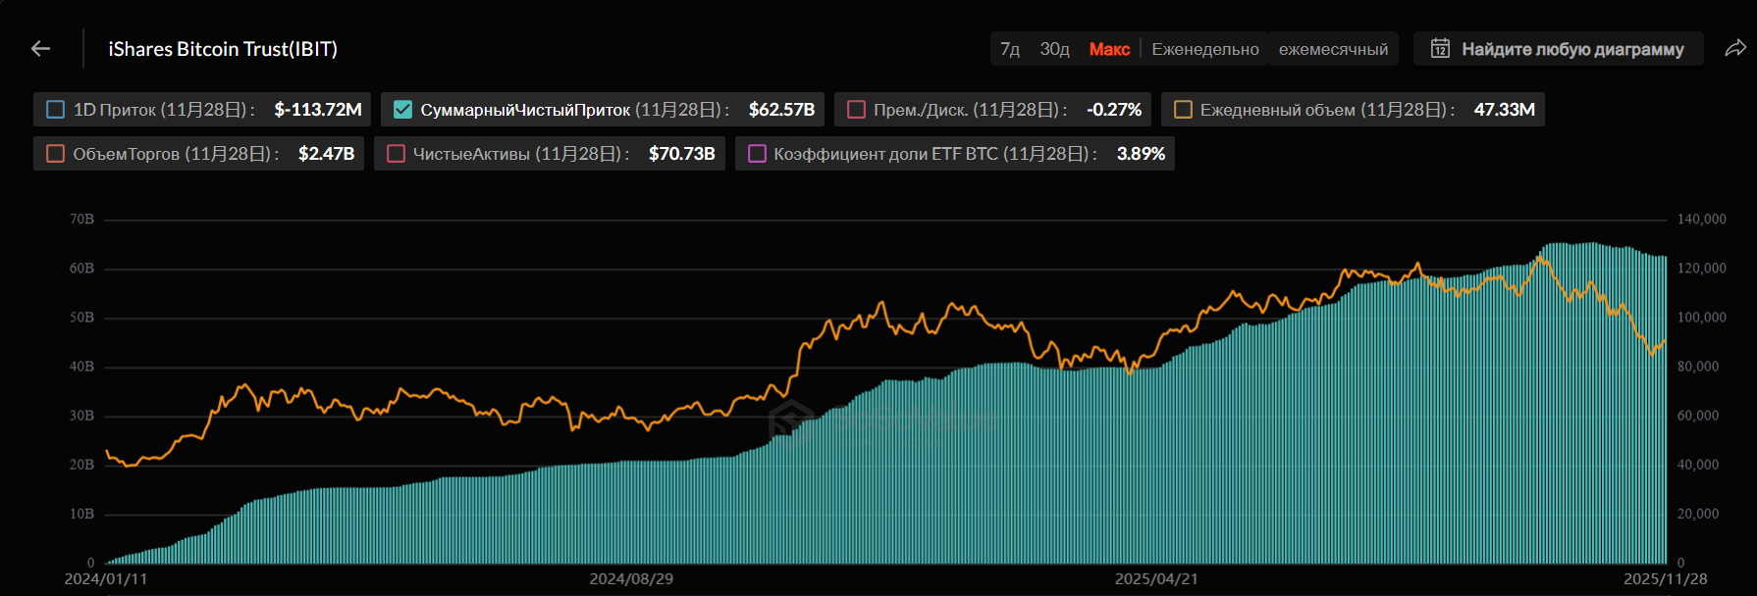
Task: Toggle the 1D Приток checkbox
Action: tap(56, 110)
